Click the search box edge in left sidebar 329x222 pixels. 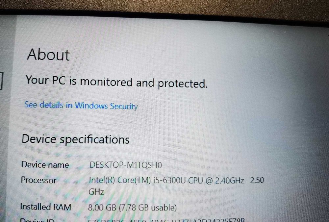tap(1, 81)
